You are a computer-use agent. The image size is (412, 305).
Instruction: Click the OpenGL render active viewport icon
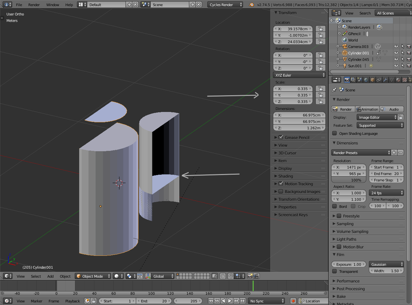[250, 276]
